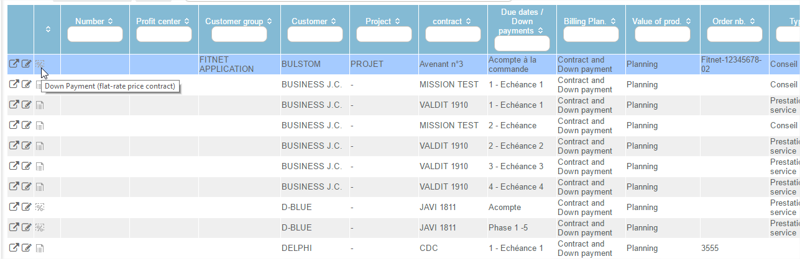Edit the VALDIT 1910 3 - Echéance 3 row
Image resolution: width=800 pixels, height=259 pixels.
point(26,166)
